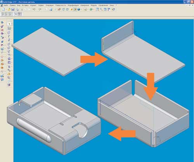194x162 pixels.
Task: Restore the Solid Edge window size
Action: 189,2
